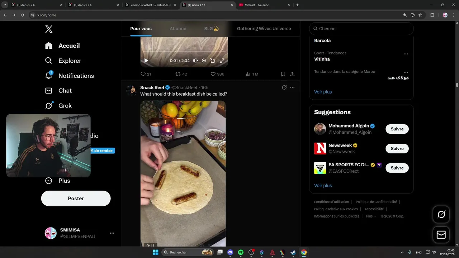
Task: Open Explorer search page
Action: tap(63, 61)
